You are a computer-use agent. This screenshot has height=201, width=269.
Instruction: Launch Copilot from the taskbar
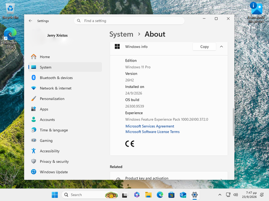[x=137, y=195]
